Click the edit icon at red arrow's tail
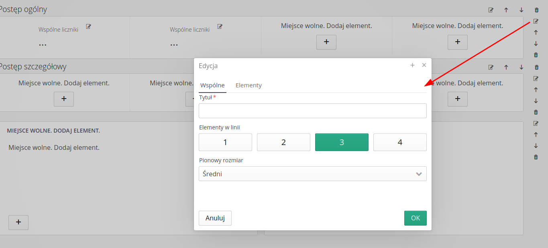The image size is (548, 248). [x=536, y=21]
